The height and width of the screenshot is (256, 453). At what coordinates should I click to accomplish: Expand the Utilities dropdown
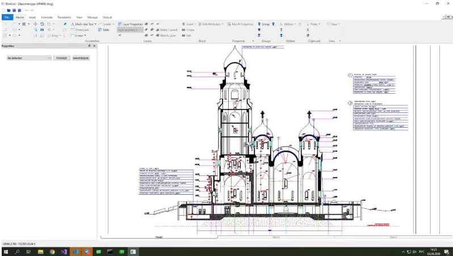(295, 24)
